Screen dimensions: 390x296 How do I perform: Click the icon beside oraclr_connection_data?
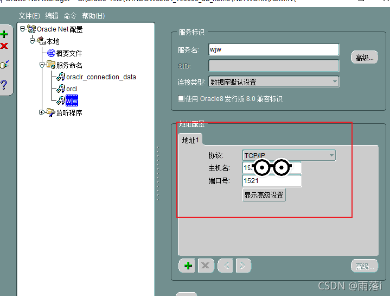pos(61,77)
